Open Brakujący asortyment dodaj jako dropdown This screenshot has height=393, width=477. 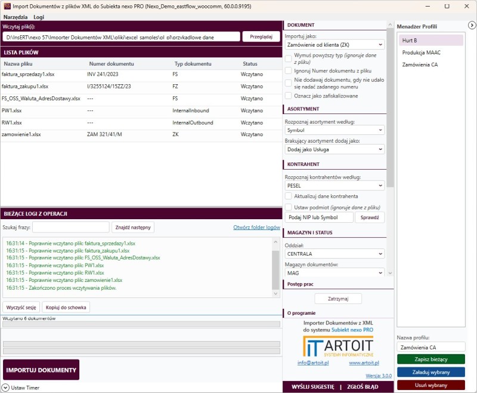point(334,149)
